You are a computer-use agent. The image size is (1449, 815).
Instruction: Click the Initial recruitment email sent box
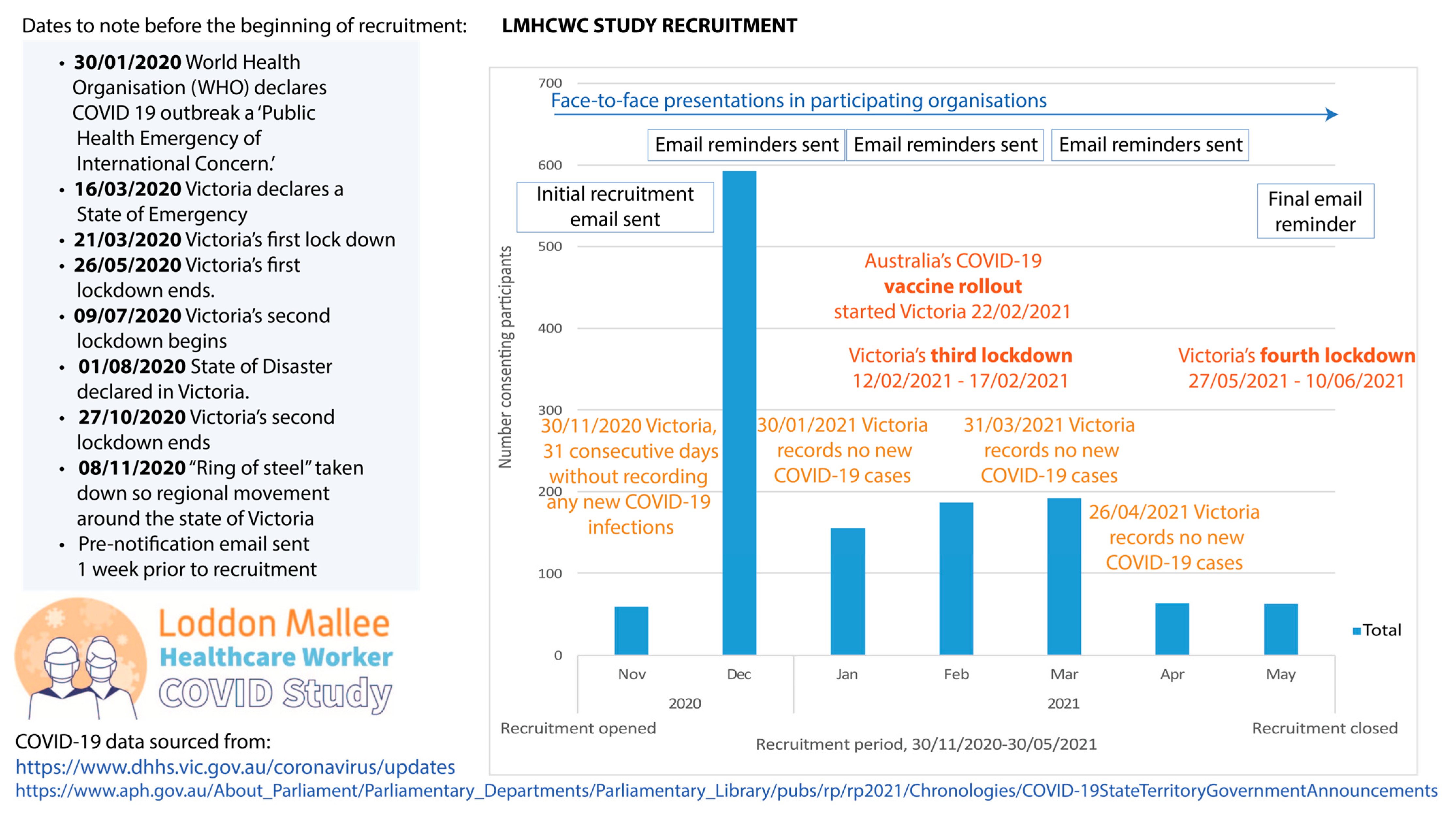click(x=615, y=207)
